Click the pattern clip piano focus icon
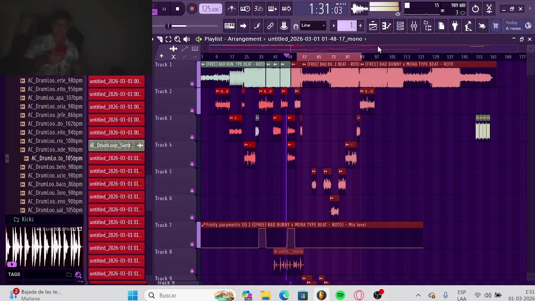The height and width of the screenshot is (301, 535). 195,49
